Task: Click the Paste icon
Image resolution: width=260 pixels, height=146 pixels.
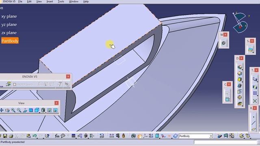Action: [x=28, y=136]
